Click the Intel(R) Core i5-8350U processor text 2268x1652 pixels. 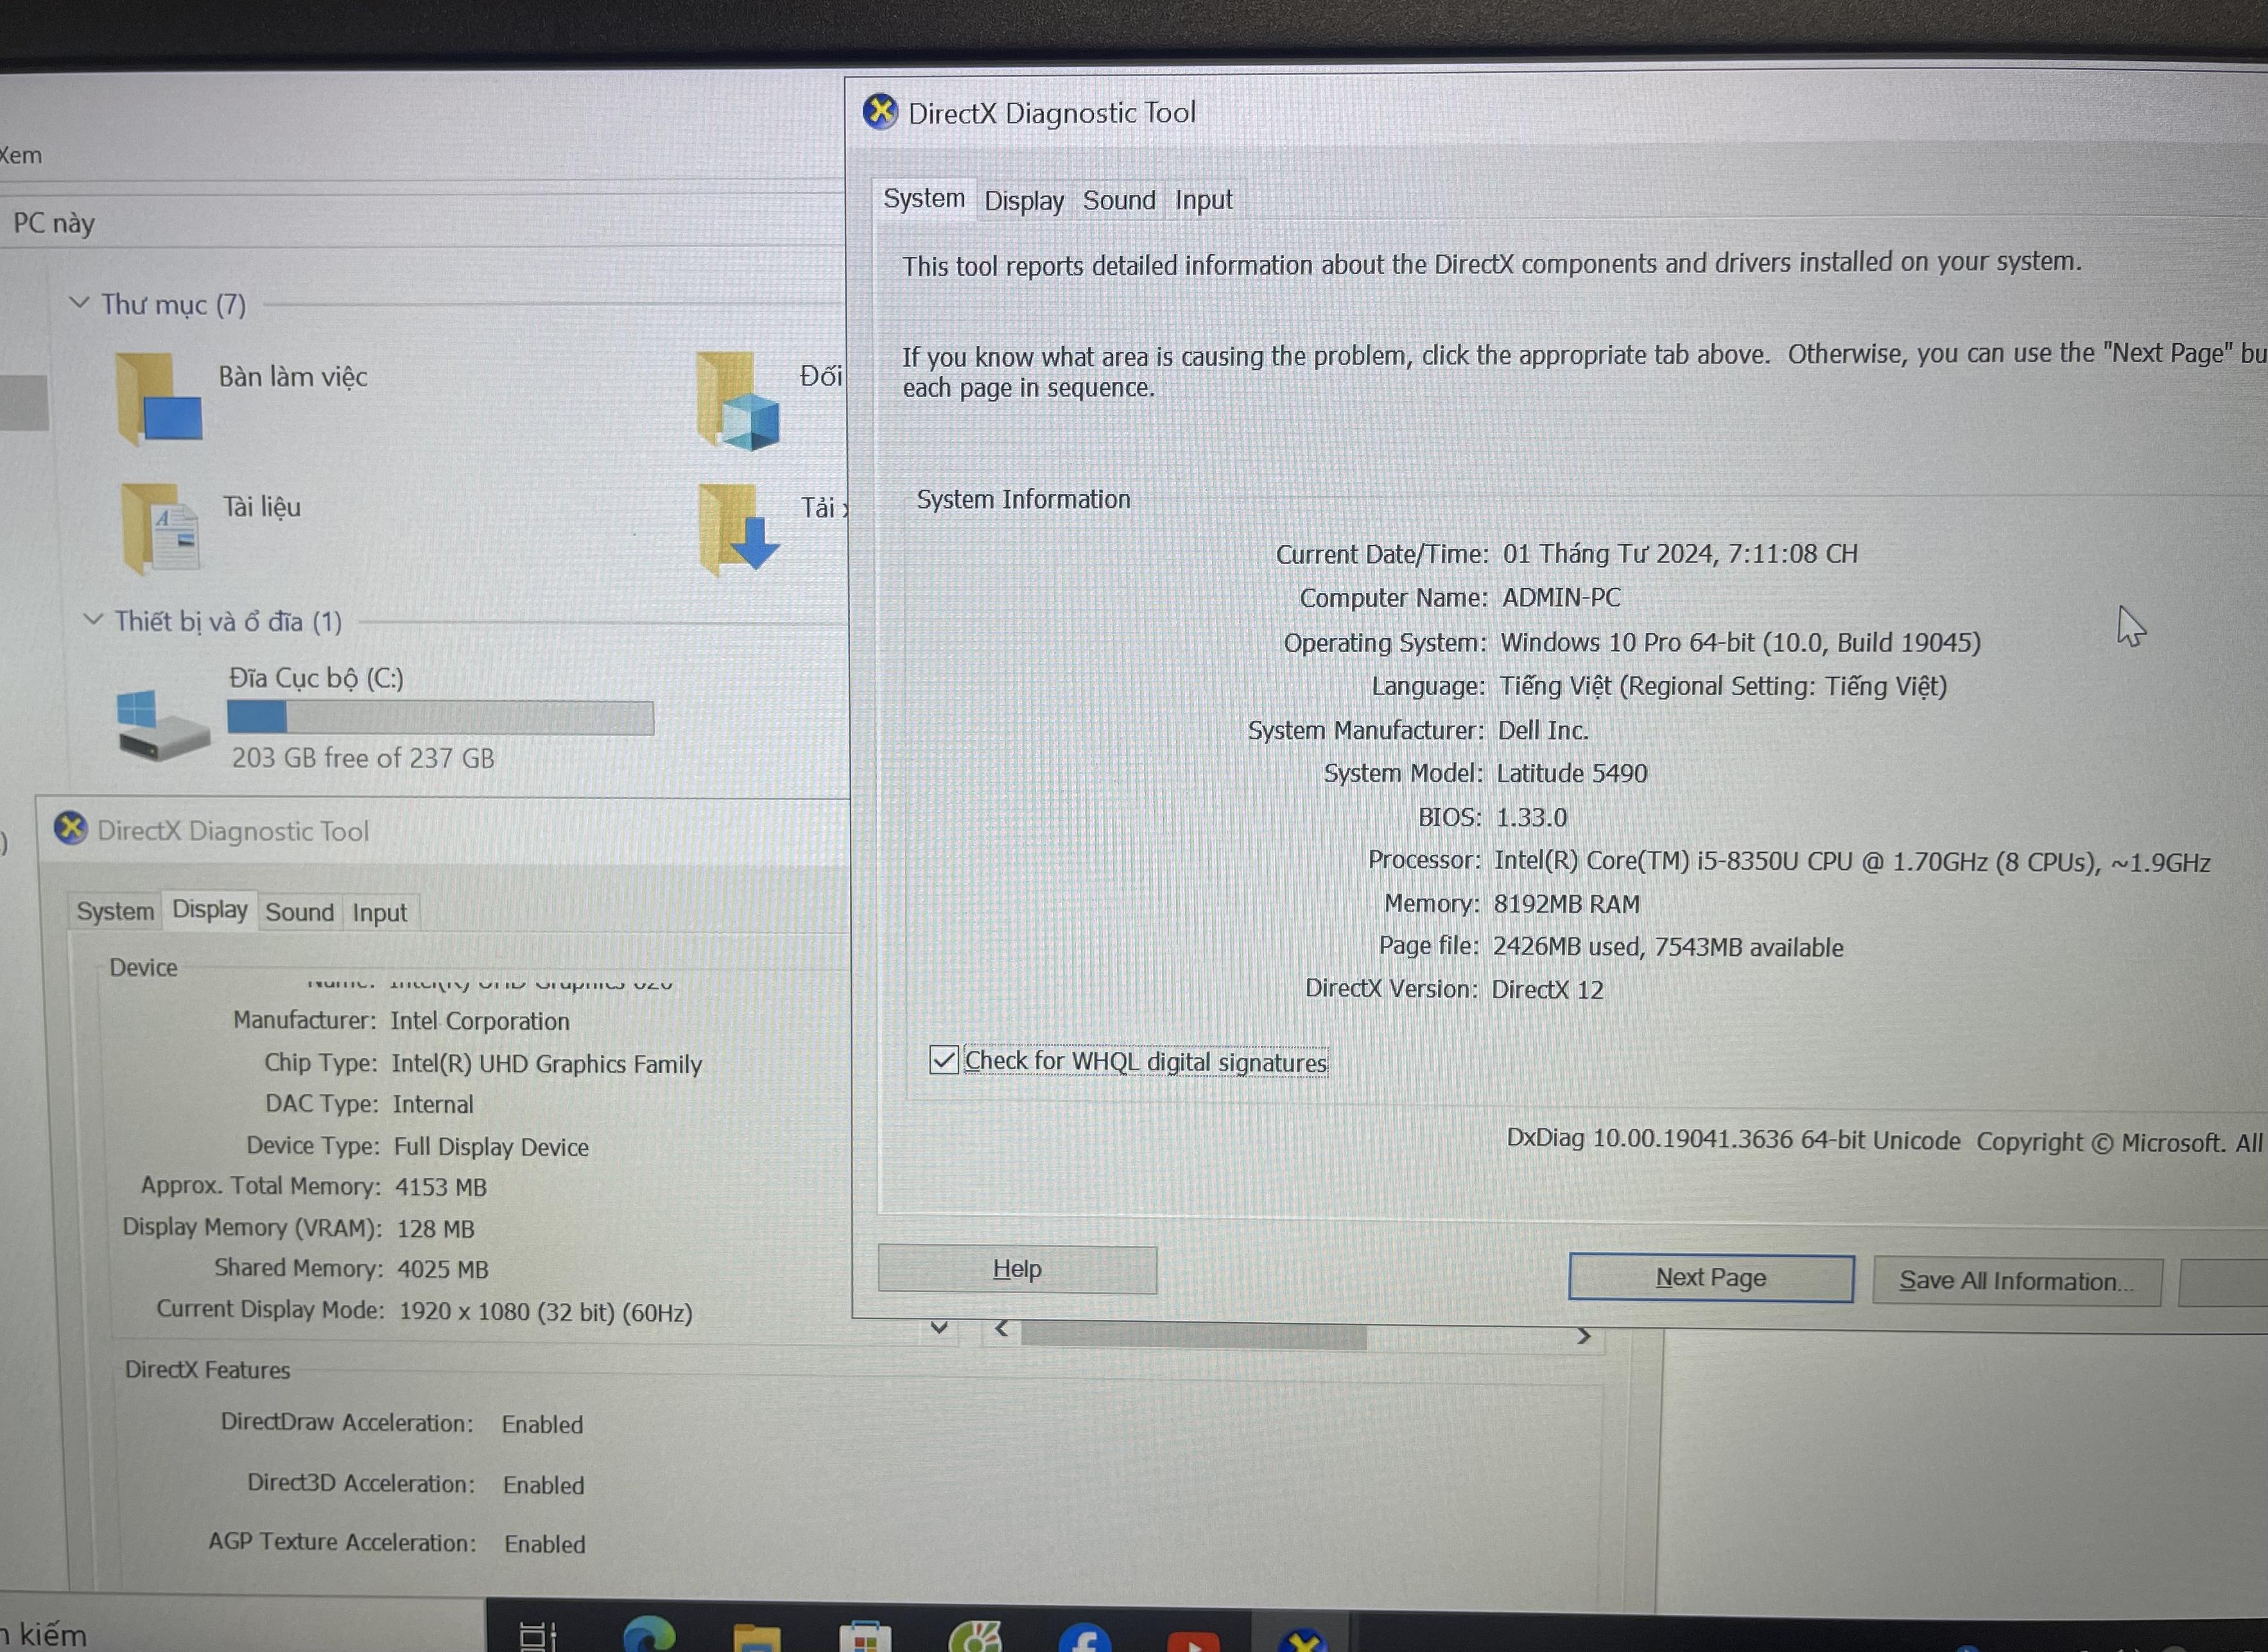tap(1852, 861)
